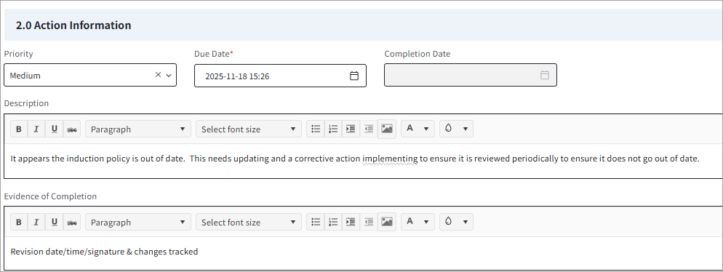The height and width of the screenshot is (272, 723).
Task: Toggle Underline in Evidence of Completion toolbar
Action: click(54, 223)
